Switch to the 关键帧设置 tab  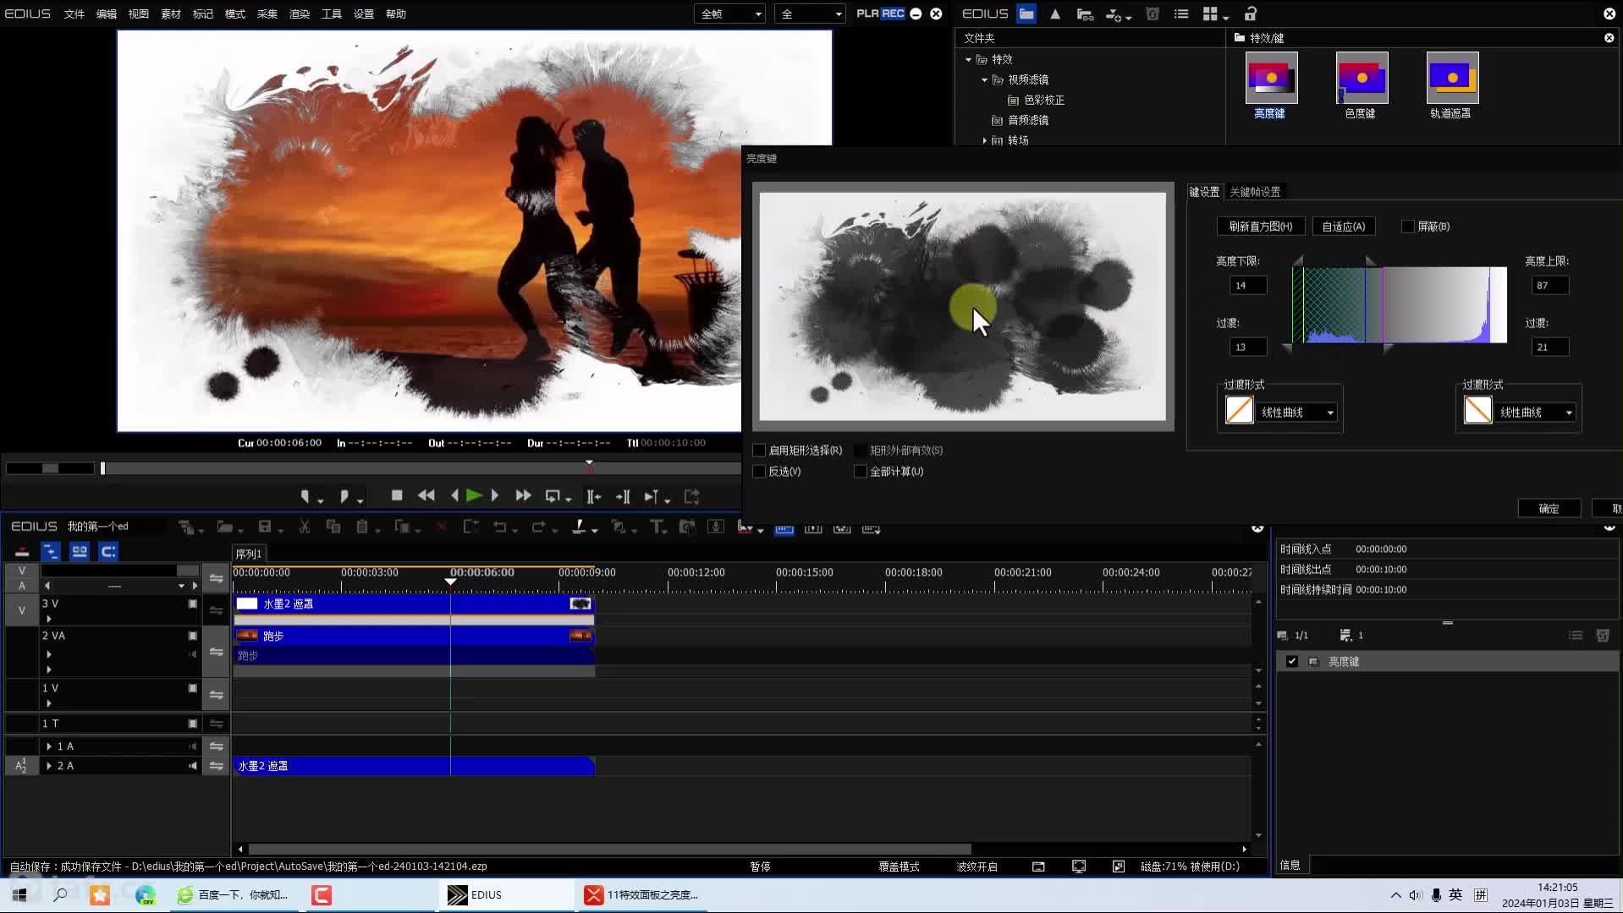(1255, 192)
